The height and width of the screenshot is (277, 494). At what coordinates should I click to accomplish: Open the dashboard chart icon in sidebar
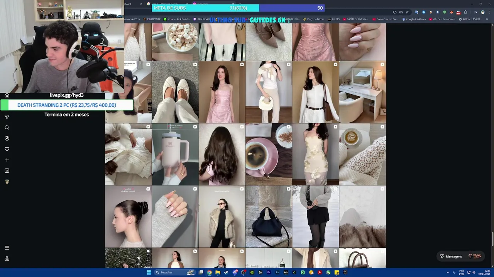[7, 170]
